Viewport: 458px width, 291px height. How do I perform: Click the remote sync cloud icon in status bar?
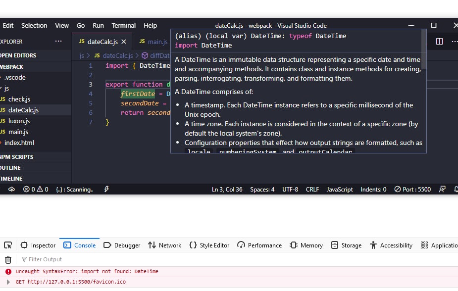coord(11,190)
